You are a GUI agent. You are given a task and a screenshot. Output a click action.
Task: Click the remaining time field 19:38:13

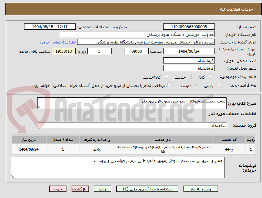(x=64, y=51)
